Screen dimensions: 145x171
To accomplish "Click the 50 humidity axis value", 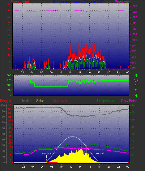I will click(3, 134).
